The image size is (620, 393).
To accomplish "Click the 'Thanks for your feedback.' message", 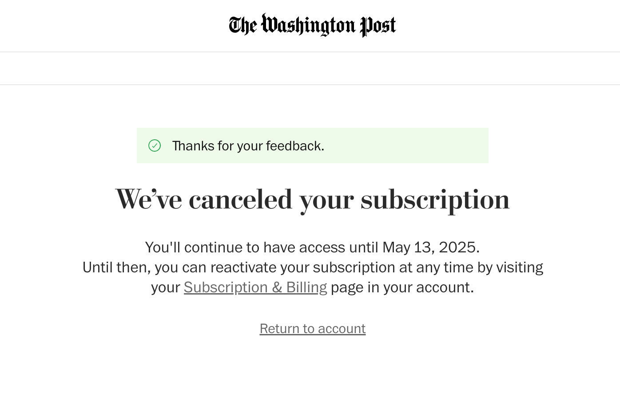I will 248,146.
